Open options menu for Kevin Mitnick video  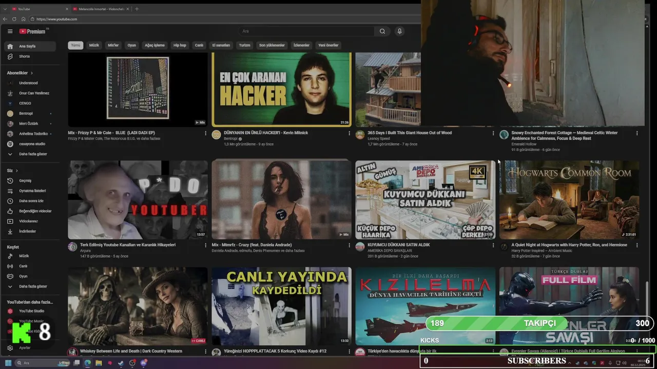[x=349, y=133]
